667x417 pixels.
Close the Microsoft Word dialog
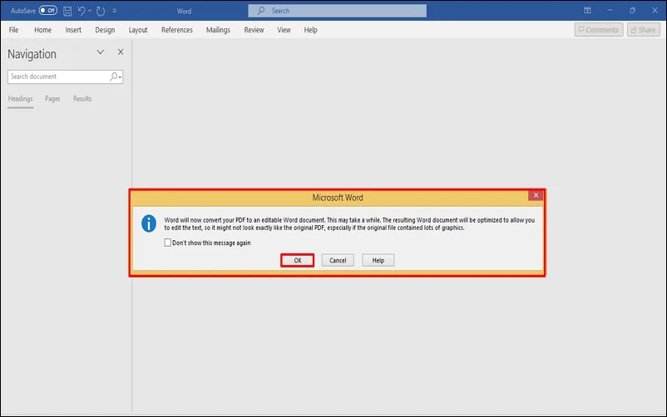click(x=536, y=195)
